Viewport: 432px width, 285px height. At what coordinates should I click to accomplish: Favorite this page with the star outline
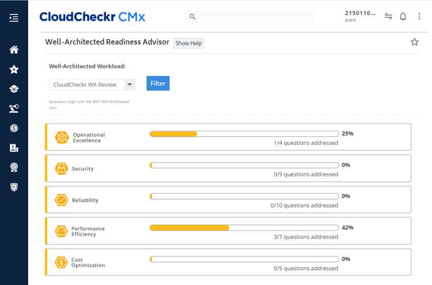[414, 42]
